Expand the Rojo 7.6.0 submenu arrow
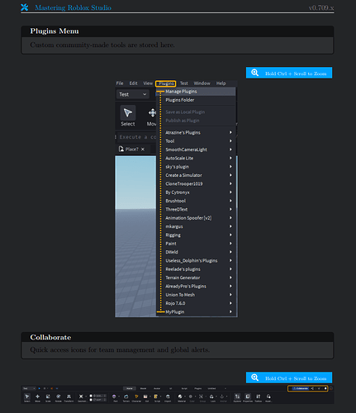 pyautogui.click(x=230, y=303)
